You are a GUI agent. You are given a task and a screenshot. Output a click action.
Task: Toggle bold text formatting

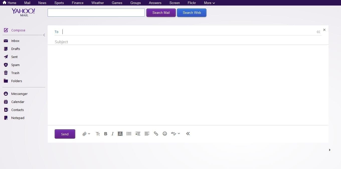106,134
